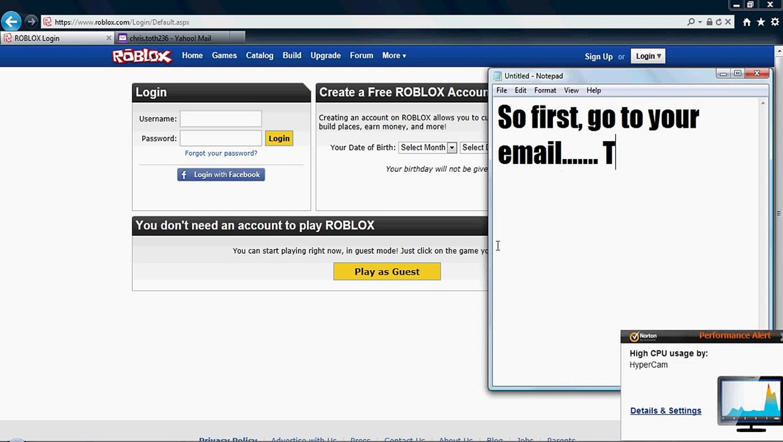Click the Norton icon on the Performance Alert
The image size is (783, 442).
pos(635,336)
